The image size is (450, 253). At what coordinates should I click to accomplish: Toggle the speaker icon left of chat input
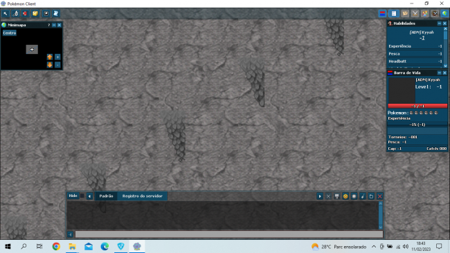click(71, 234)
